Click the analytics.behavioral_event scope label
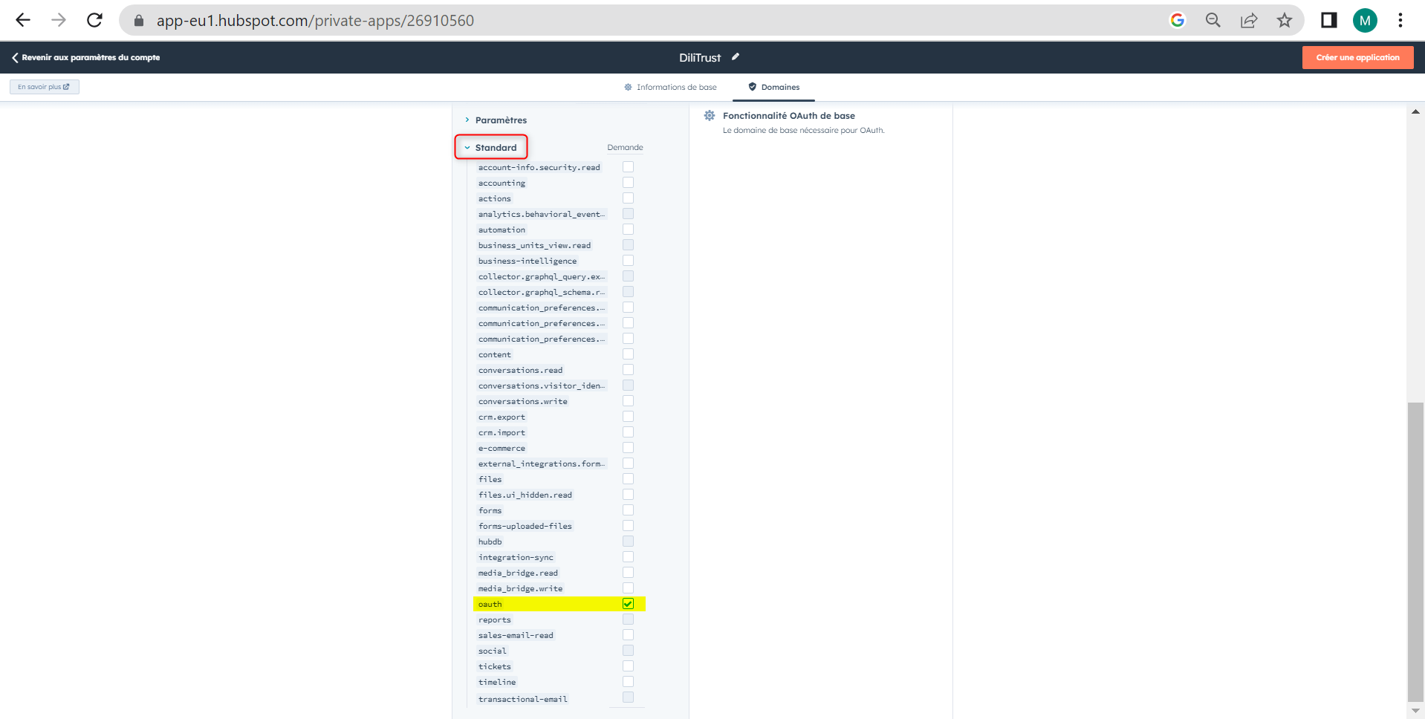Screen dimensions: 1425x719 pos(542,214)
